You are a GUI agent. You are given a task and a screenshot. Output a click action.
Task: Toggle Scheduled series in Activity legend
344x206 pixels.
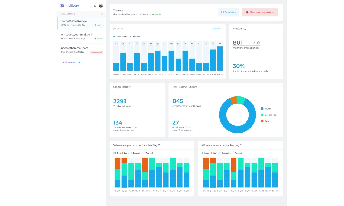click(134, 36)
